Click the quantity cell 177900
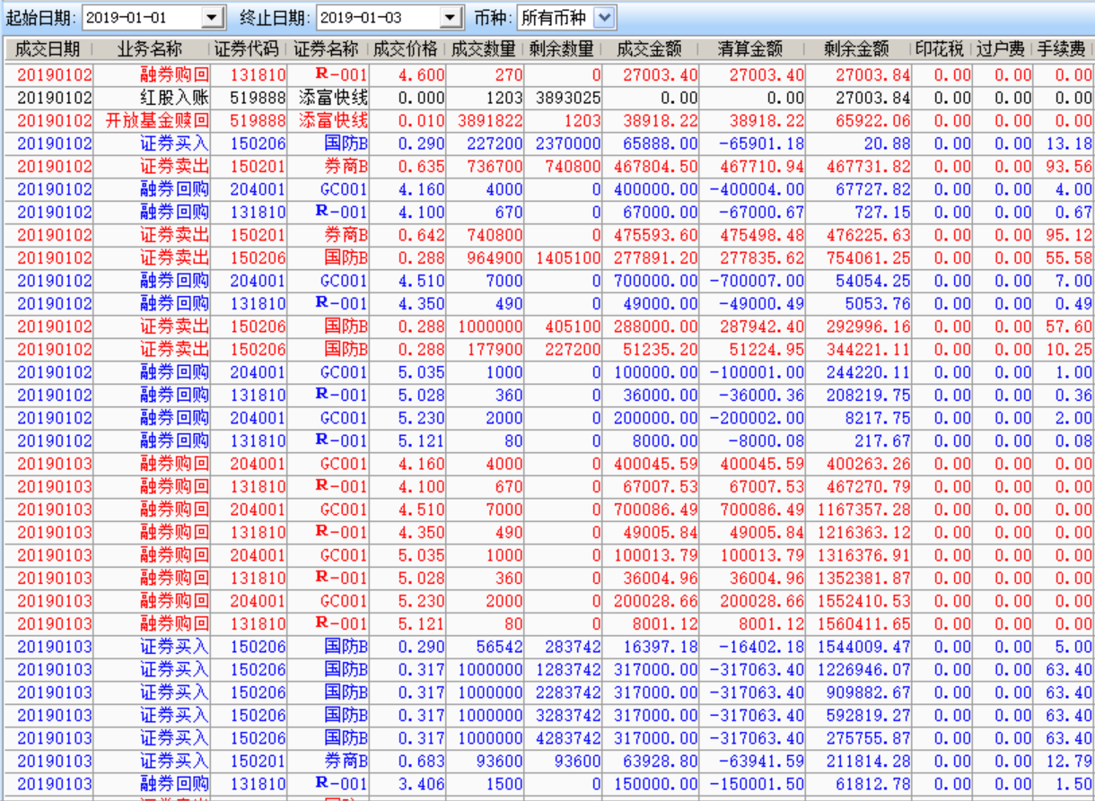The width and height of the screenshot is (1095, 801). click(485, 349)
